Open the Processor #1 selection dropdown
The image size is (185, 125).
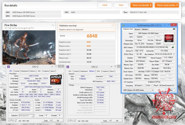tap(26, 115)
